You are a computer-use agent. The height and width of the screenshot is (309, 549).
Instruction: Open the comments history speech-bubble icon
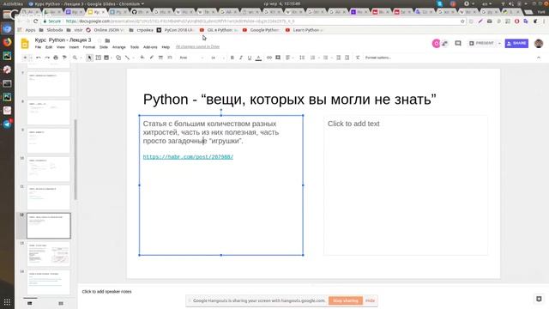(458, 44)
